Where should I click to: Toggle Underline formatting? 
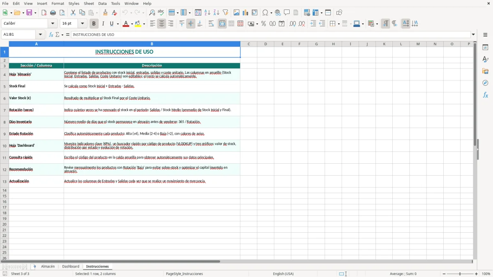111,24
